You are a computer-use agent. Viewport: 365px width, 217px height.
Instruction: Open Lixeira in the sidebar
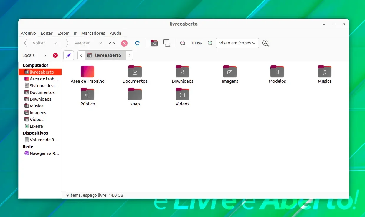(x=40, y=126)
